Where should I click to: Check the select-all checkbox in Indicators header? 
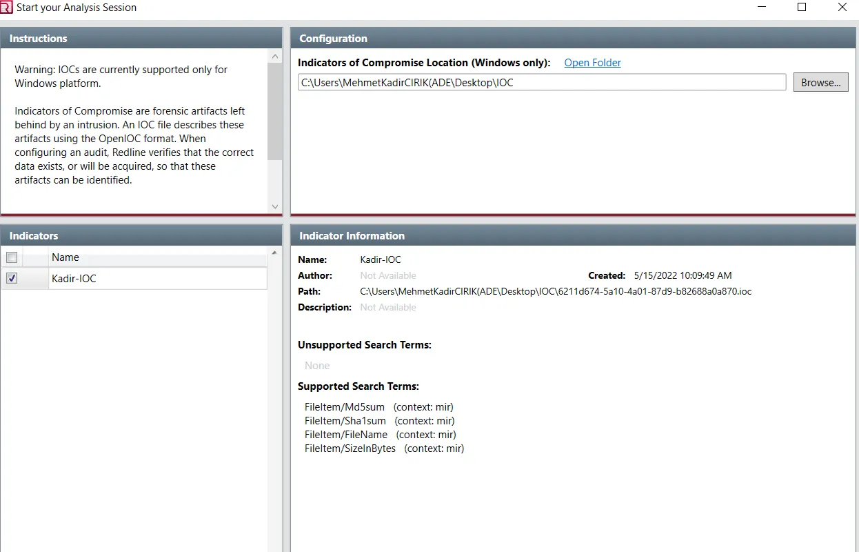coord(12,257)
